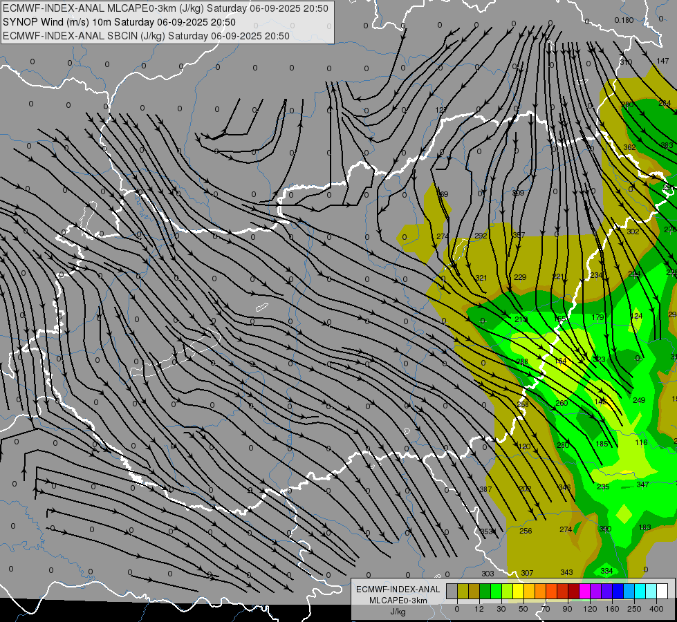This screenshot has width=677, height=622.
Task: Click the map value 123
Action: (440, 110)
